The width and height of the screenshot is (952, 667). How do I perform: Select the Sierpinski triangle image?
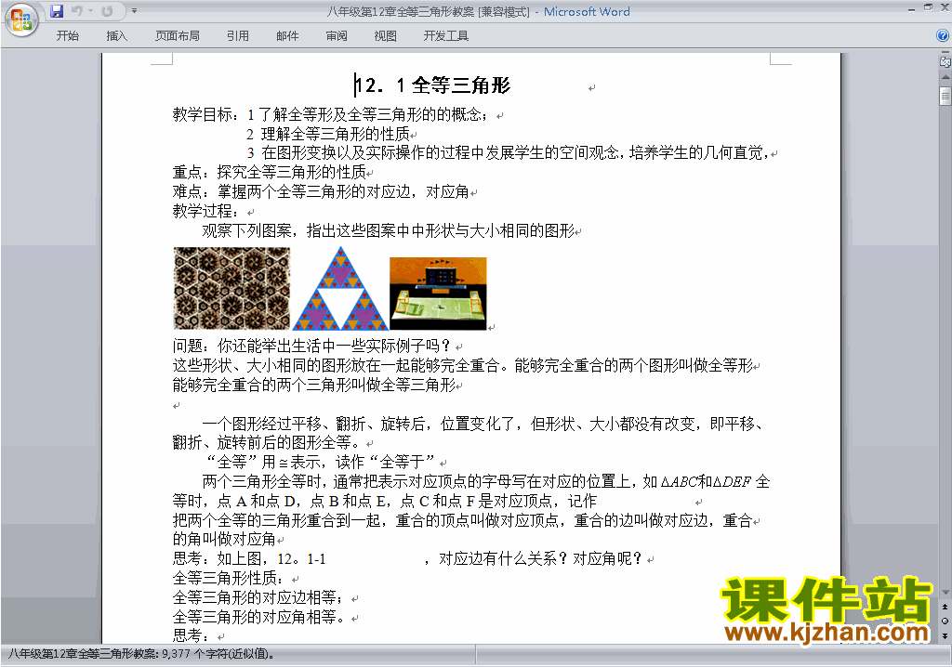pos(340,288)
